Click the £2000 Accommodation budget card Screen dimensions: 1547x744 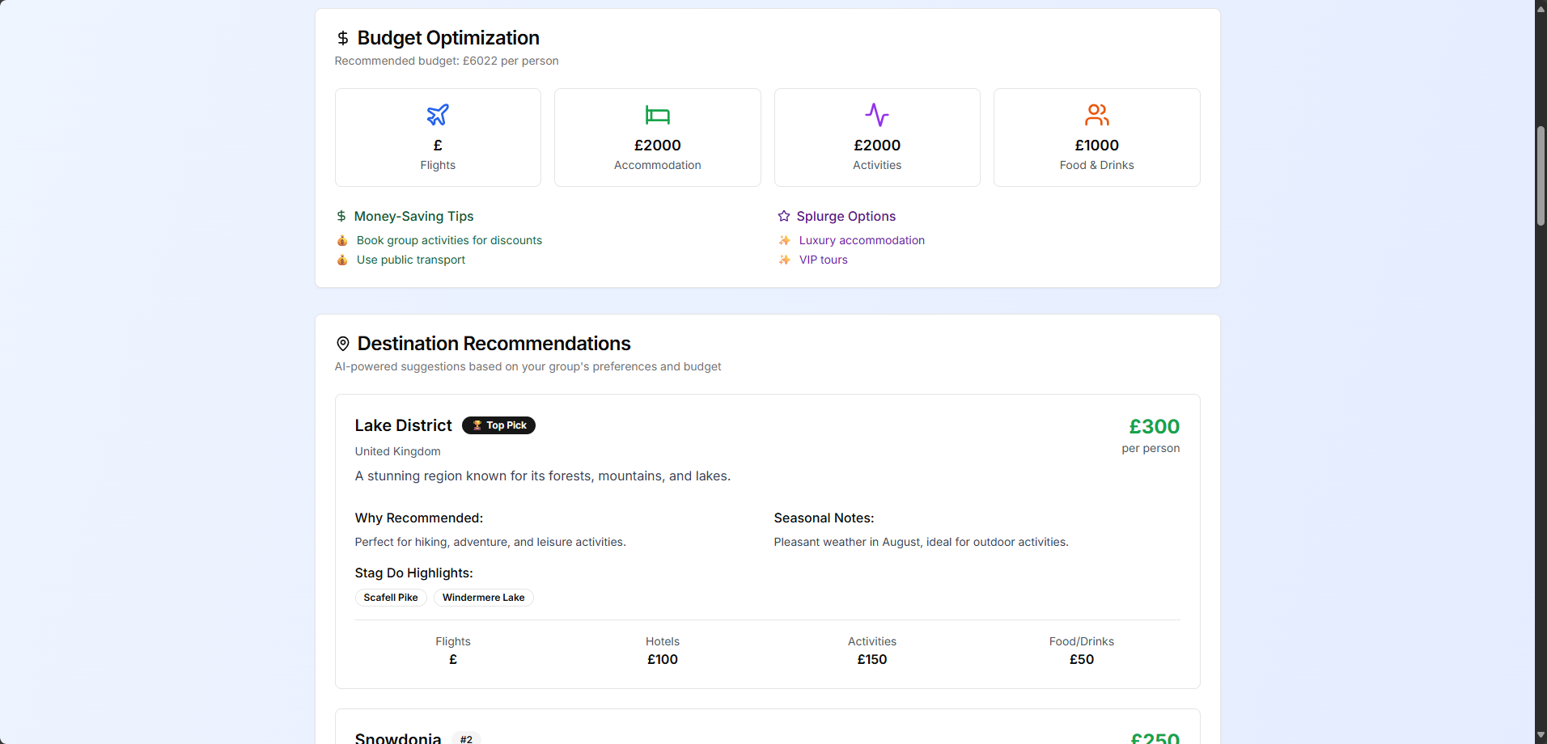pos(657,137)
